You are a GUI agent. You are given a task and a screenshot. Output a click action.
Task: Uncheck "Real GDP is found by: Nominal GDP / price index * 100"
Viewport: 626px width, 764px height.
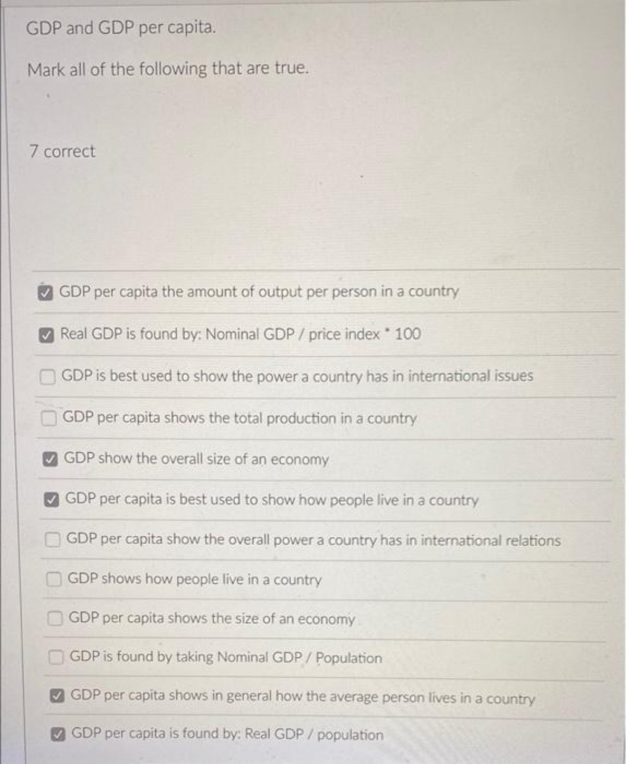[46, 334]
